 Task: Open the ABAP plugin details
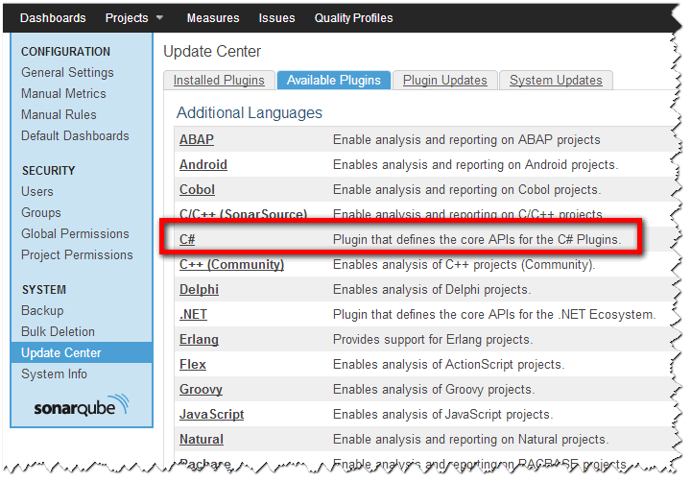pos(196,139)
